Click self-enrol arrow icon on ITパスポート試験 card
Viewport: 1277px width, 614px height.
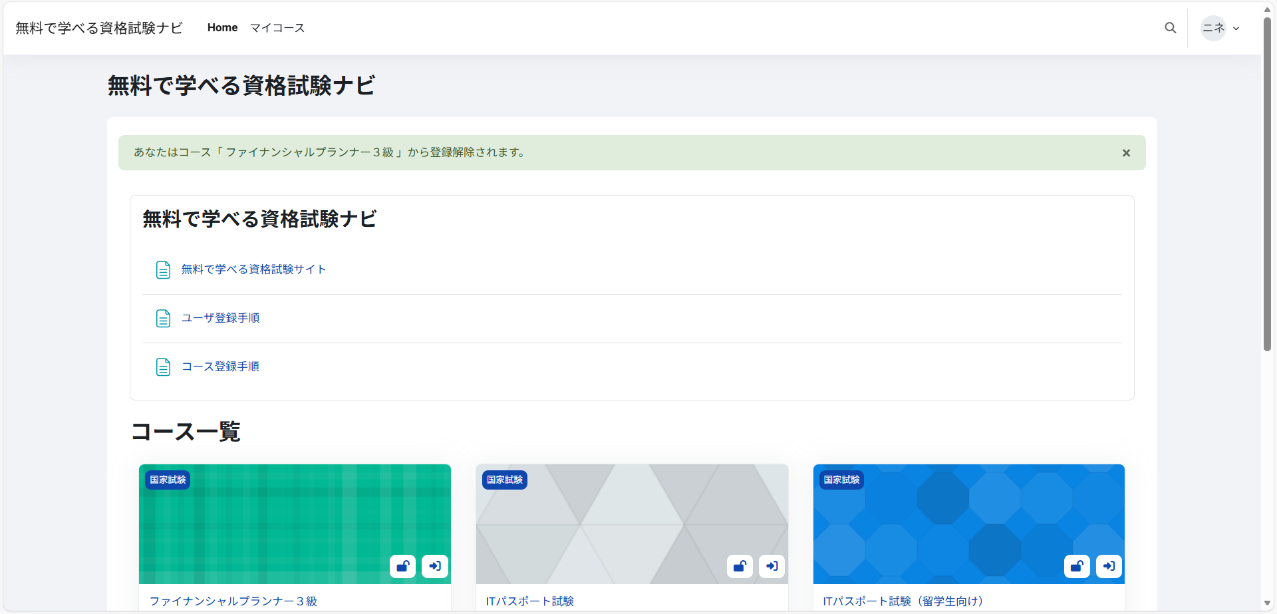coord(772,566)
